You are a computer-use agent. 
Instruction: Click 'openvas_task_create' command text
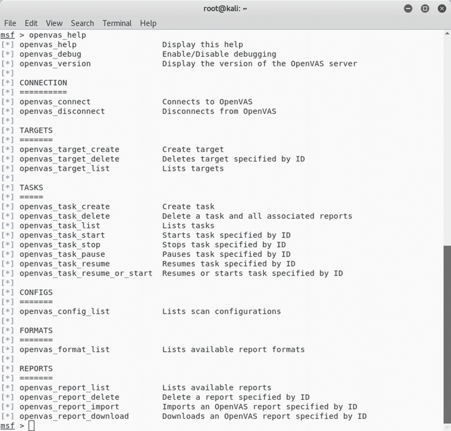pyautogui.click(x=65, y=206)
